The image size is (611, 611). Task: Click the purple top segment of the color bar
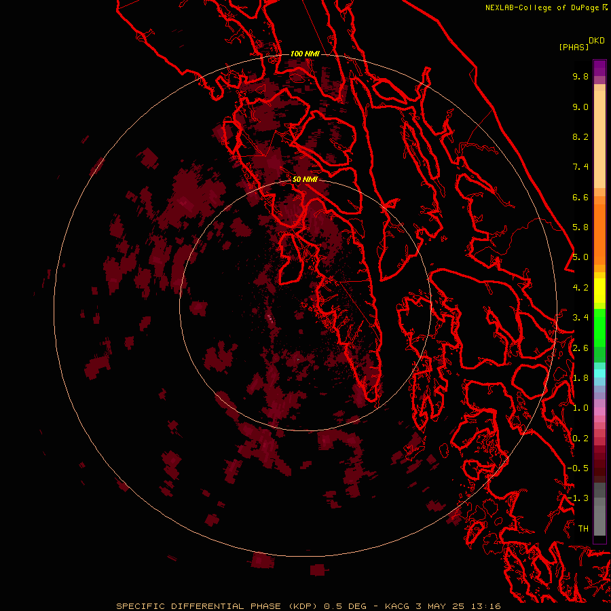[x=599, y=68]
